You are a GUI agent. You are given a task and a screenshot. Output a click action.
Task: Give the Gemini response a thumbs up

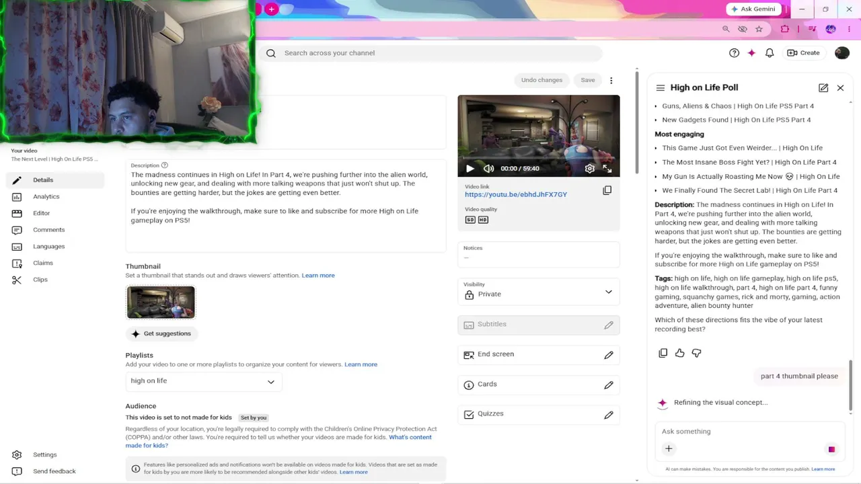pos(680,353)
